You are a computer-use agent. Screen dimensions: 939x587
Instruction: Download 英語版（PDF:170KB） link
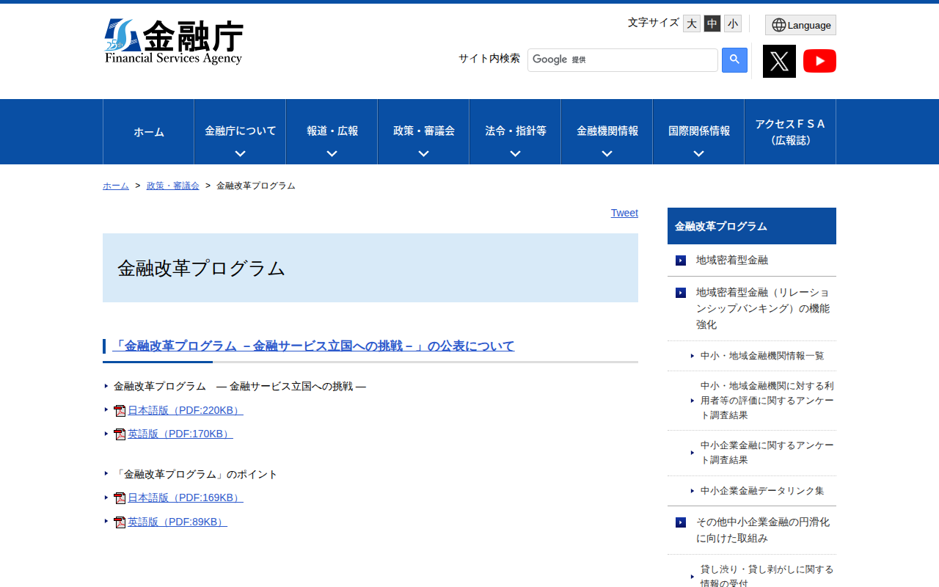coord(180,434)
